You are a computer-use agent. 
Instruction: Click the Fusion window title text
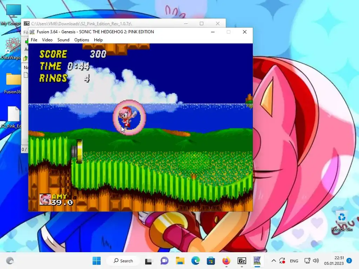tap(95, 32)
